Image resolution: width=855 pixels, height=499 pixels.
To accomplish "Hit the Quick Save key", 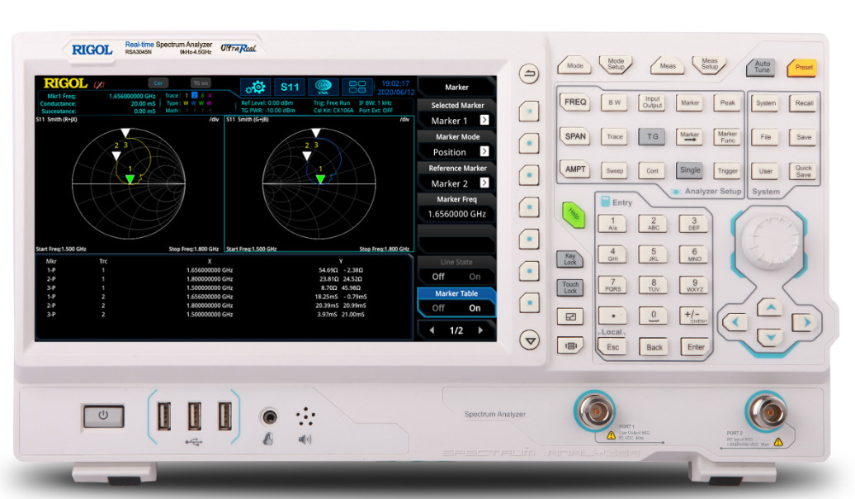I will click(803, 172).
